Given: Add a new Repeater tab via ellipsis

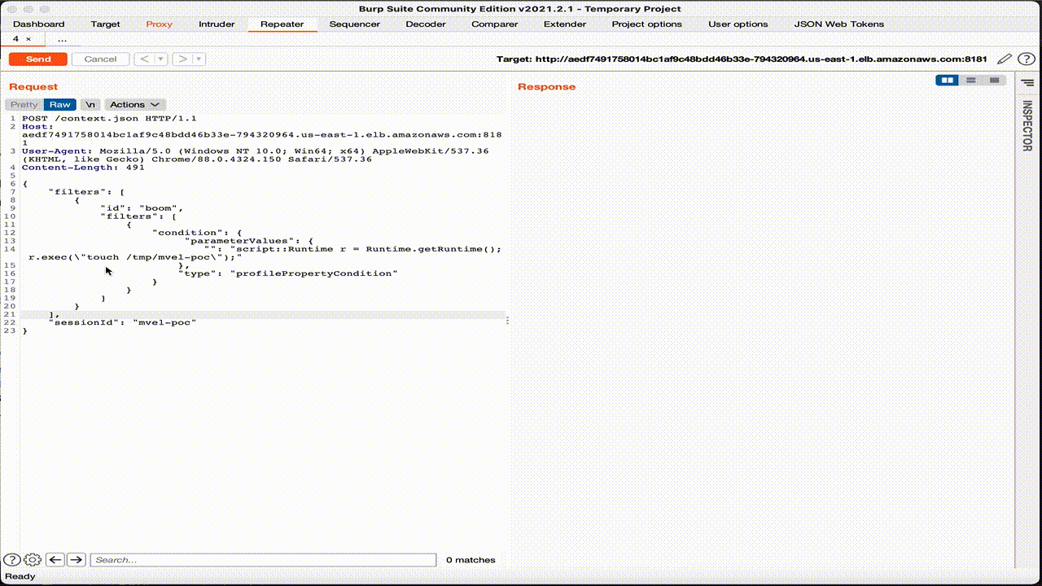Looking at the screenshot, I should [62, 39].
